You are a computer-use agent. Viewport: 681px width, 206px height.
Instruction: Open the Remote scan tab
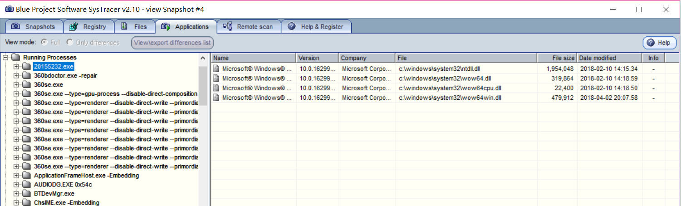(249, 26)
